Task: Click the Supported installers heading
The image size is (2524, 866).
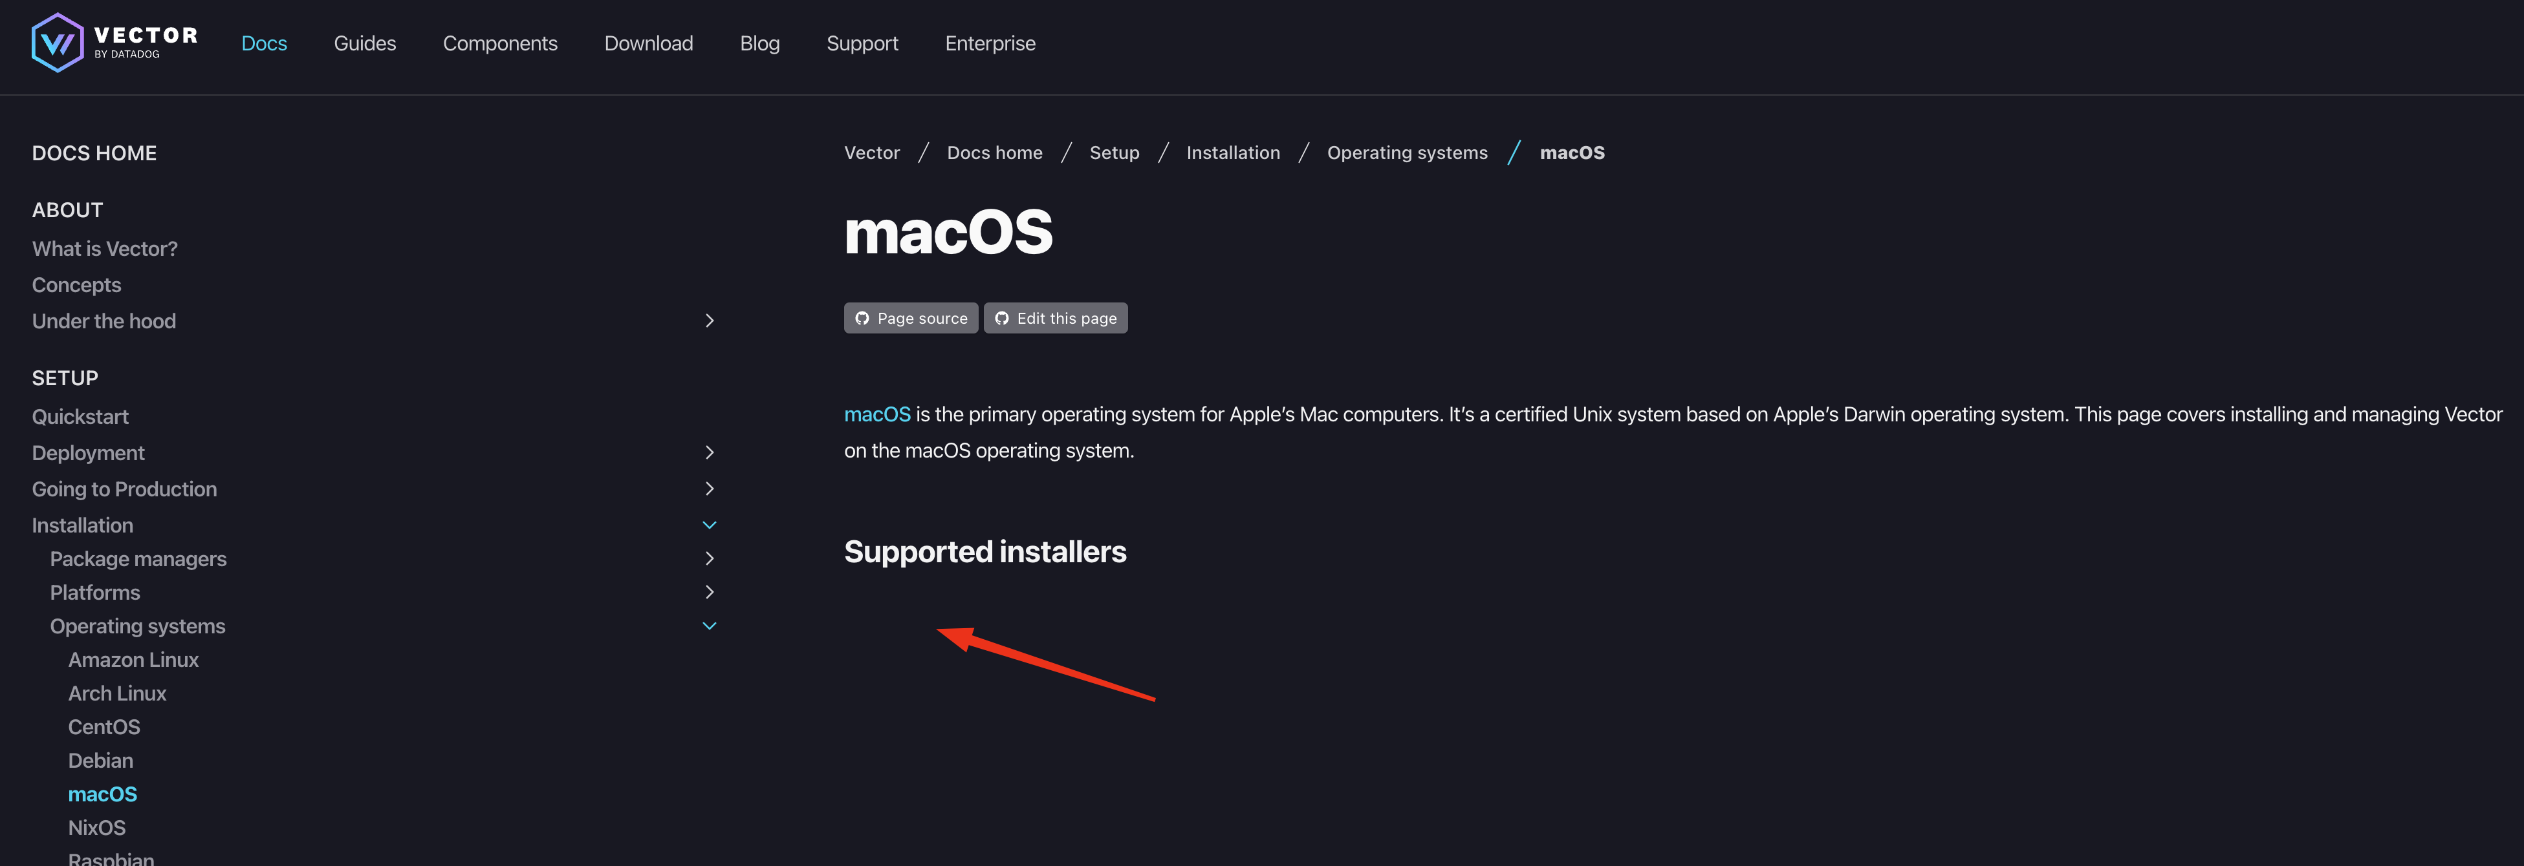Action: pyautogui.click(x=985, y=551)
